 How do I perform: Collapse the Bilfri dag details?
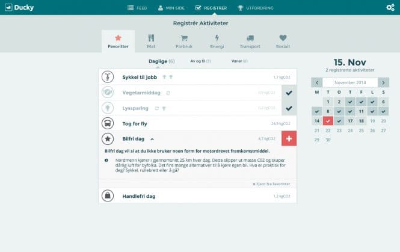click(152, 139)
